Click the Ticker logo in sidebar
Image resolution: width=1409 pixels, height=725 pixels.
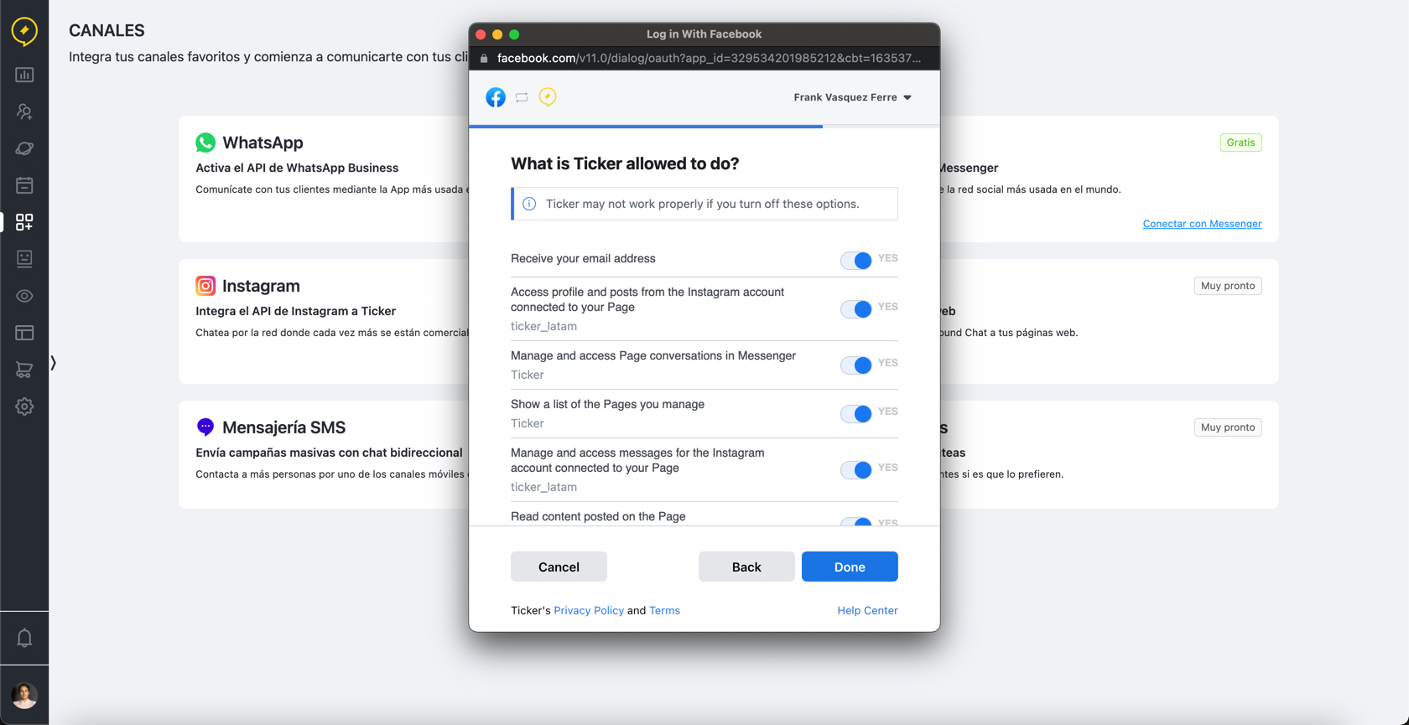click(24, 31)
